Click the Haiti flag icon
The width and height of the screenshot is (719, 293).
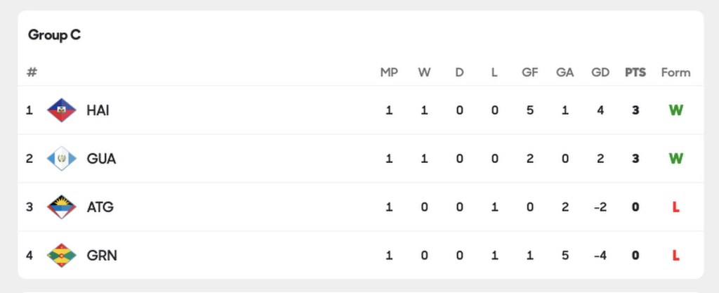click(62, 110)
